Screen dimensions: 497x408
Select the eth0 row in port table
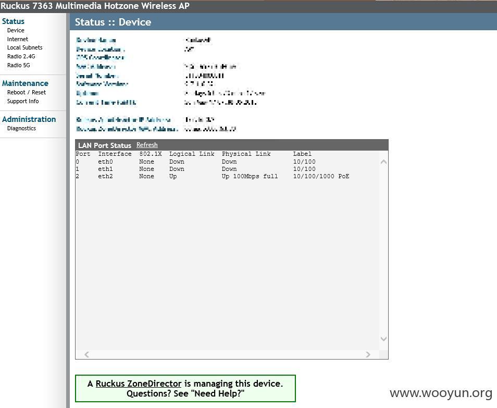tap(195, 162)
